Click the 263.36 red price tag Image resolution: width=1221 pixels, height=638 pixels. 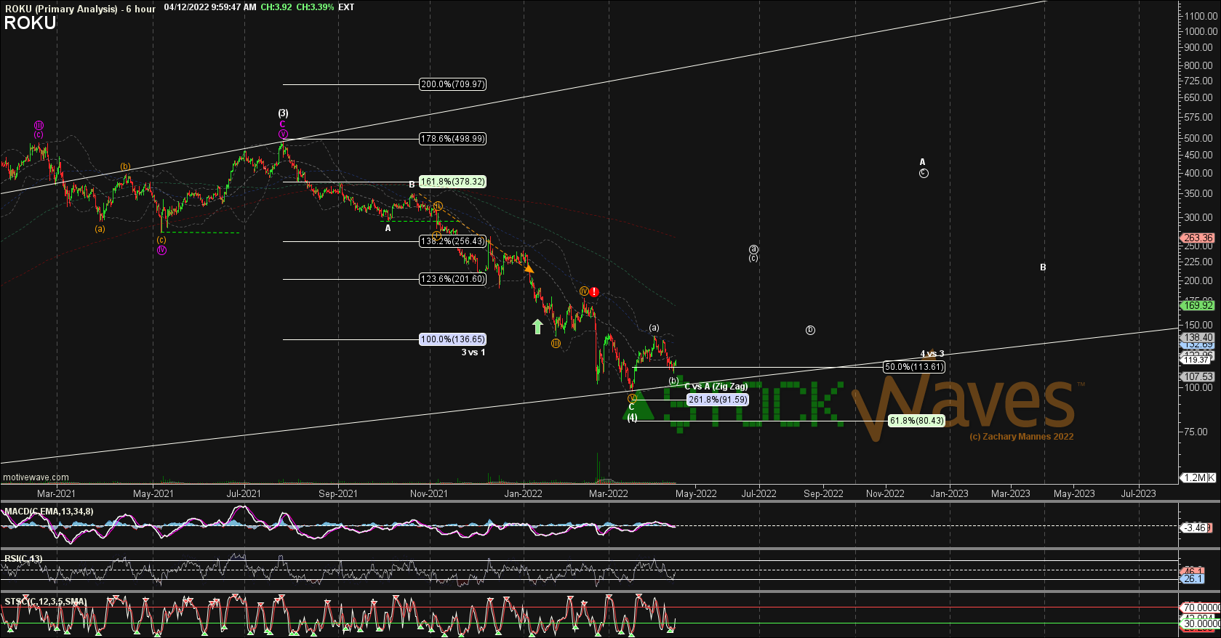tap(1197, 238)
